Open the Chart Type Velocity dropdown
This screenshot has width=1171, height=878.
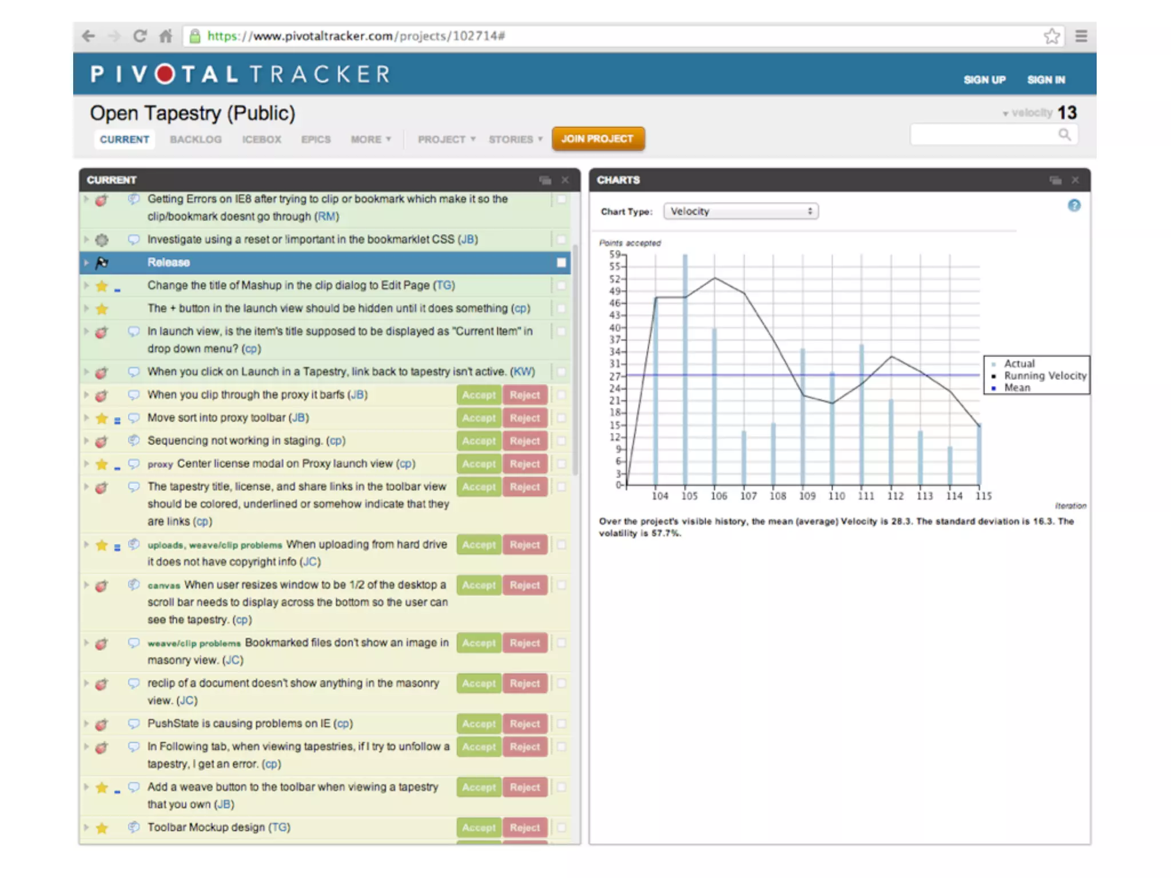[x=740, y=211]
